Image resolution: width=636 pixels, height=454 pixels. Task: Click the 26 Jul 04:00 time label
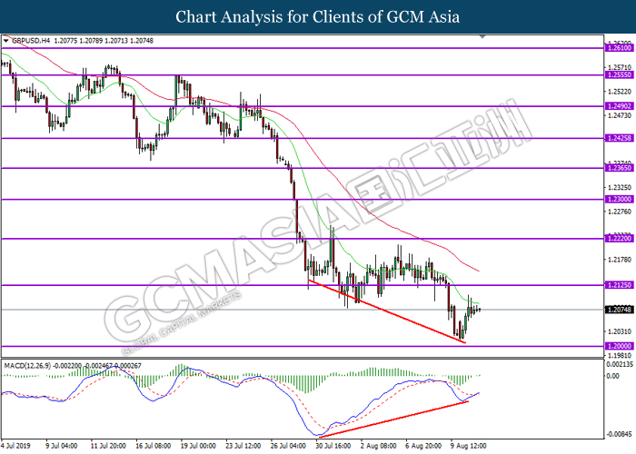(x=288, y=446)
